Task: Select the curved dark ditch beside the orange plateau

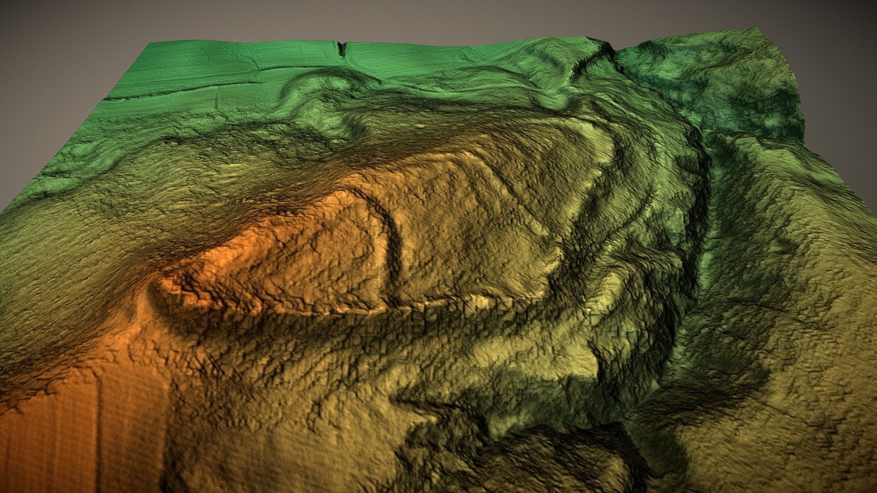Action: [391, 246]
